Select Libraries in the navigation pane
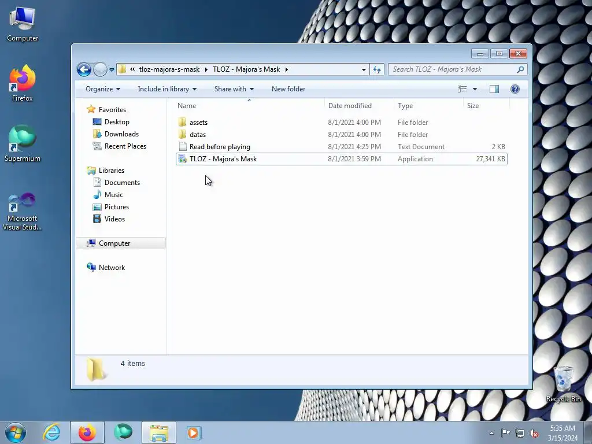Screen dimensions: 592x444 (x=112, y=171)
